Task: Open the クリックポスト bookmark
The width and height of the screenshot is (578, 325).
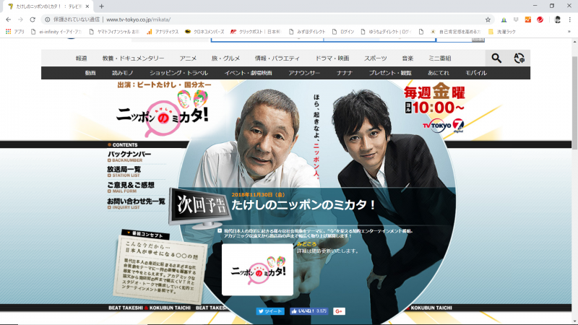Action: (256, 32)
